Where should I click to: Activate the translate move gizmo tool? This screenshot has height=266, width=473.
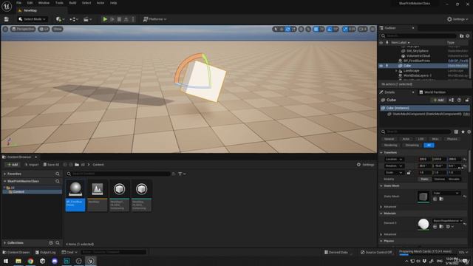point(282,29)
